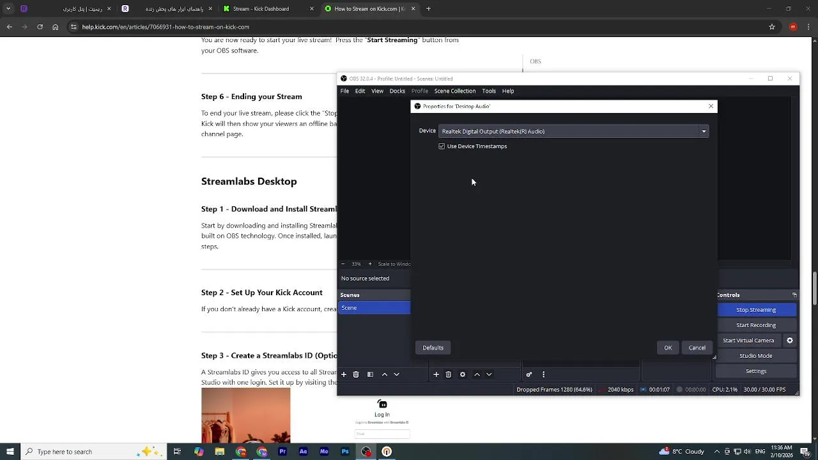Open OBS Tools menu
The image size is (818, 460).
489,91
